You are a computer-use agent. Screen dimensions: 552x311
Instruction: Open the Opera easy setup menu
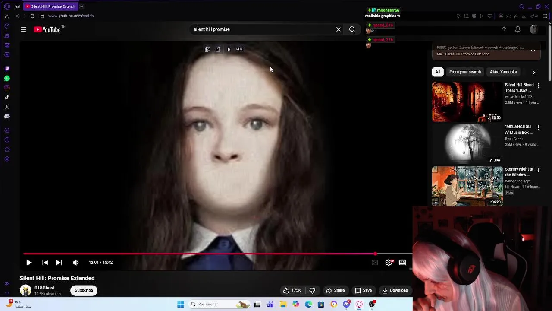[544, 16]
